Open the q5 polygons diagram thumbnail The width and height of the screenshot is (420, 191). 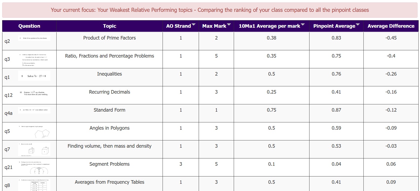pos(34,132)
